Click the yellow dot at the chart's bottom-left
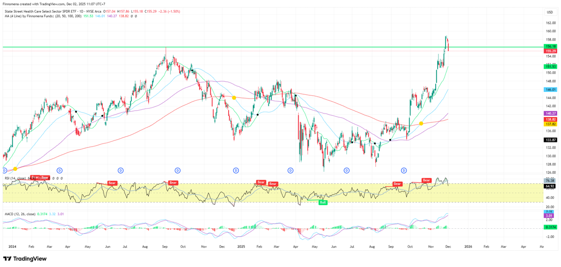The image size is (561, 267). pyautogui.click(x=15, y=169)
